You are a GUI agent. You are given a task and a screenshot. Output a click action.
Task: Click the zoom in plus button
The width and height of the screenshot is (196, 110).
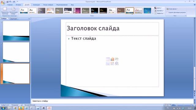[191, 105]
